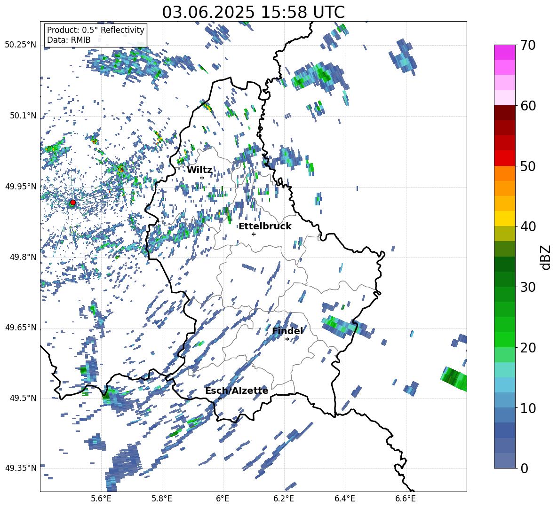Click the 6.6°E longitude label
Viewport: 557px width, 508px height.
pos(406,499)
